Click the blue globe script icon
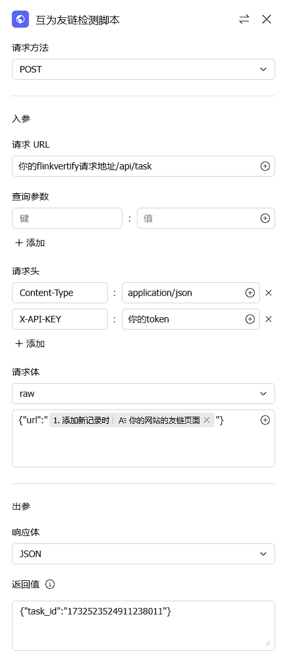This screenshot has width=287, height=658. [x=20, y=19]
